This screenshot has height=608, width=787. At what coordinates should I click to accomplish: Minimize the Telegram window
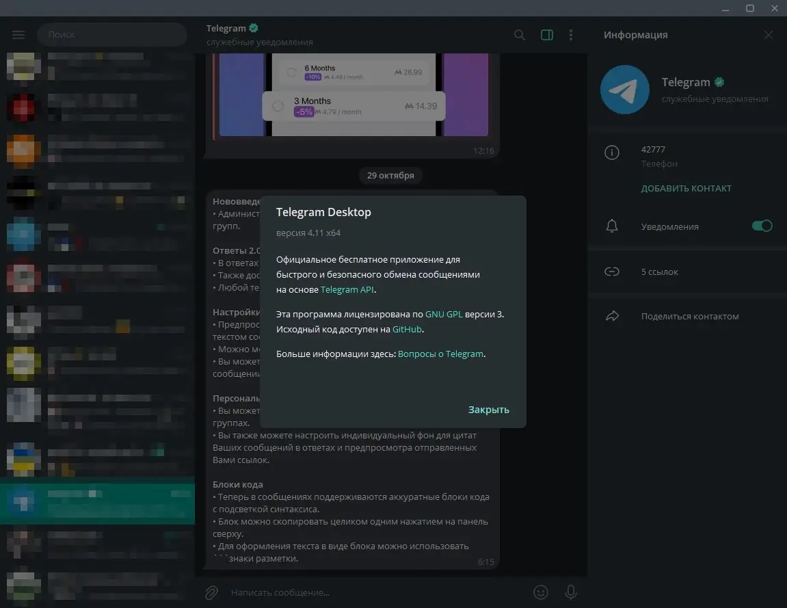tap(725, 8)
